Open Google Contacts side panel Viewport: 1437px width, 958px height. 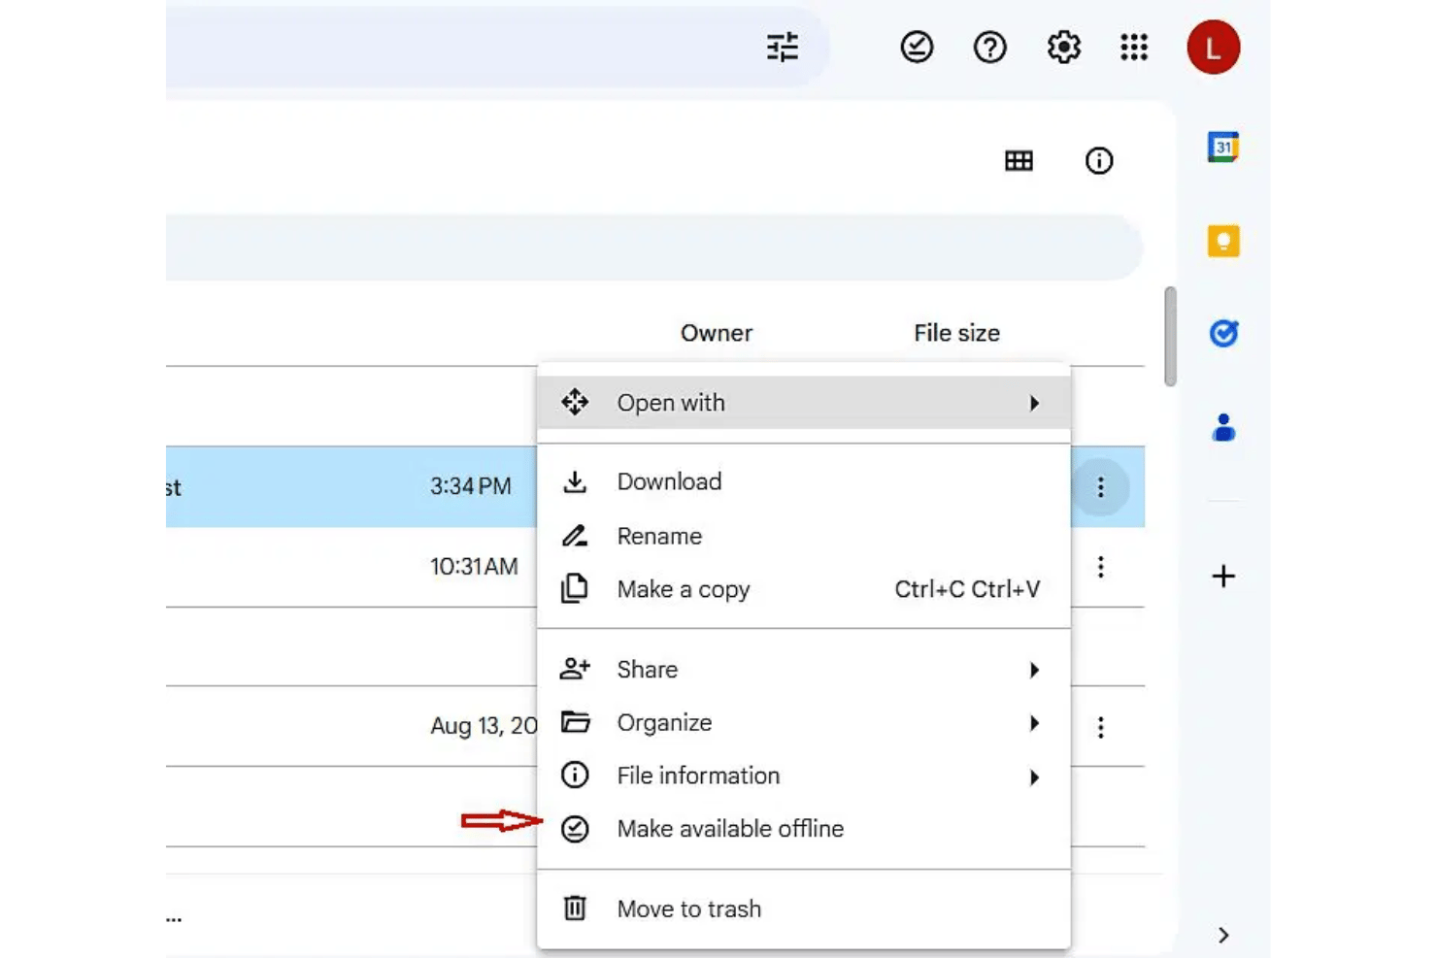click(1223, 427)
